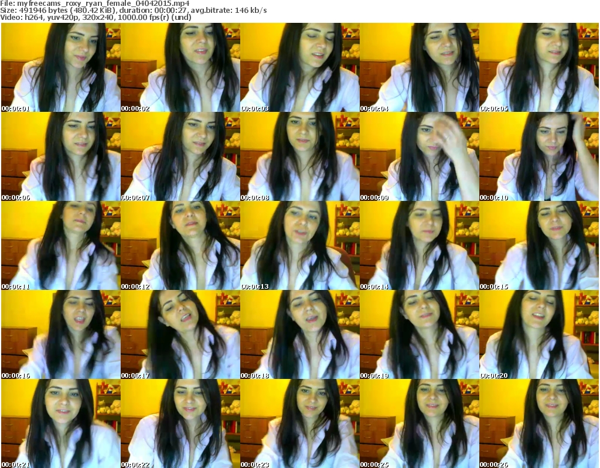
Task: Pick the frame at 00:00:15
Action: (x=539, y=245)
